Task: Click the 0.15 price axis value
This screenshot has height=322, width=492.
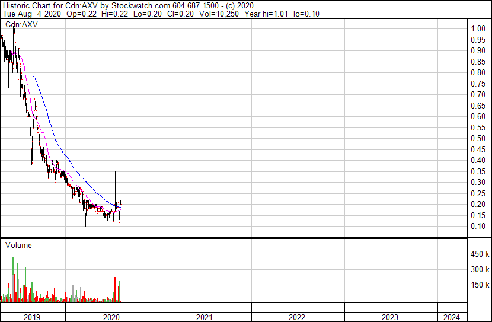Action: pos(478,215)
